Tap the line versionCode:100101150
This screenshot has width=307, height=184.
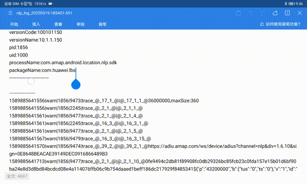(35, 32)
